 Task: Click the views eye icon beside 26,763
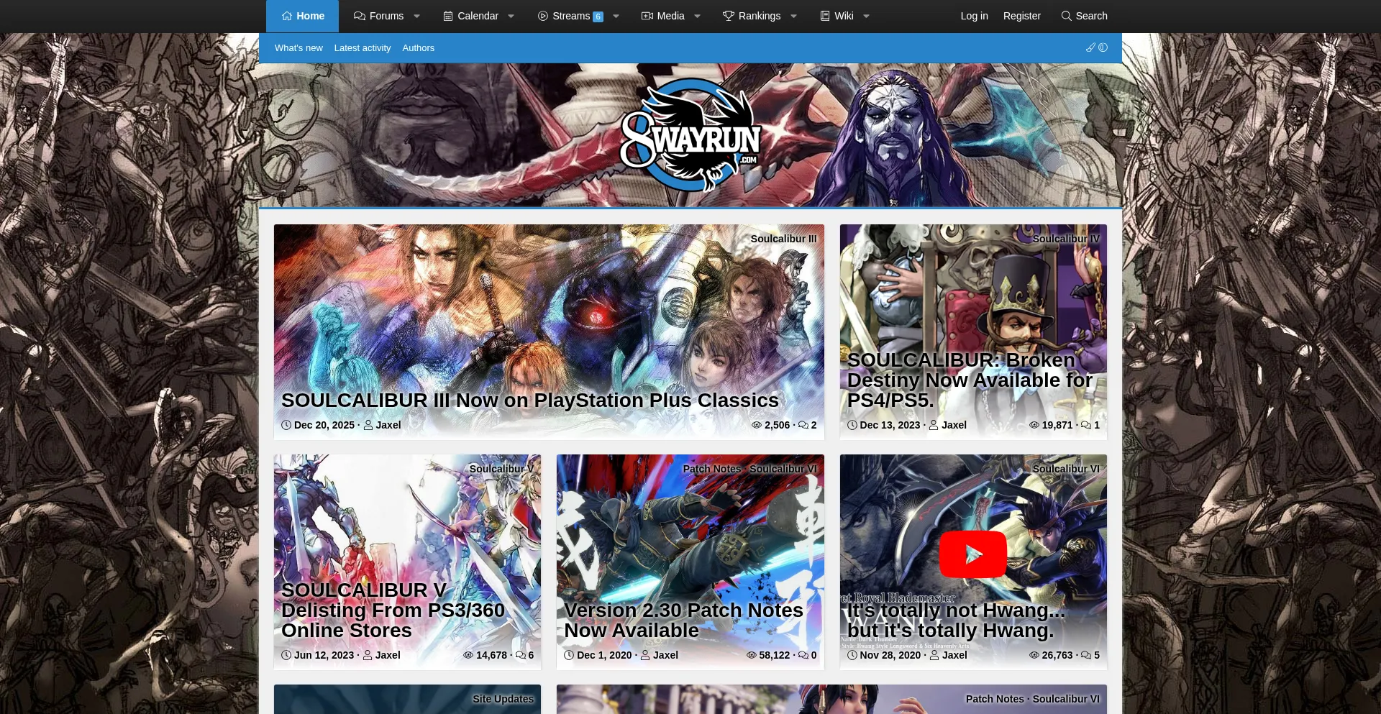[x=1034, y=655]
